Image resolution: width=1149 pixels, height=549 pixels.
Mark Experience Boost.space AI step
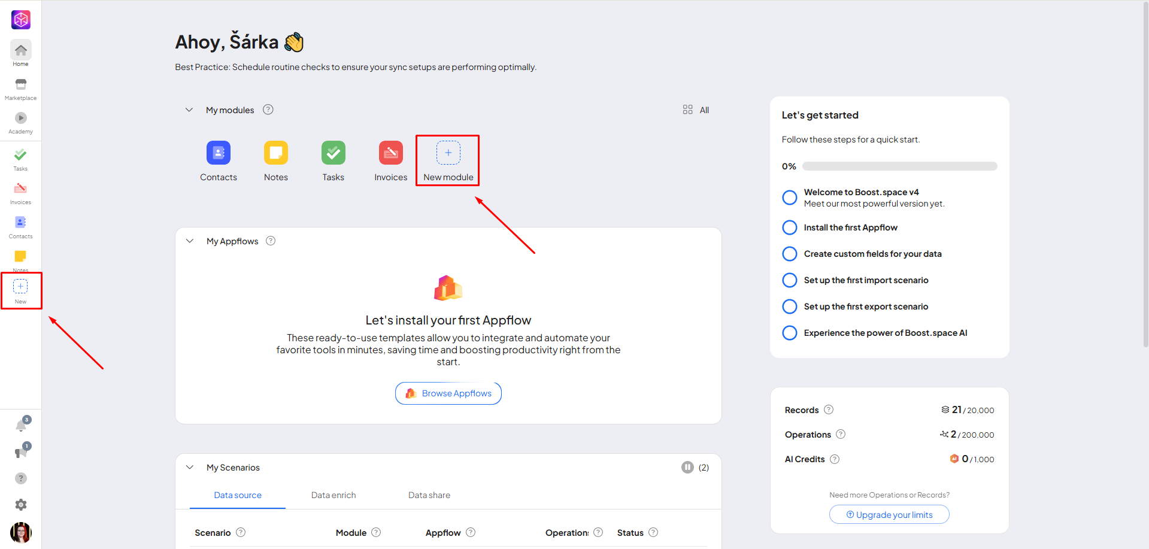click(790, 333)
